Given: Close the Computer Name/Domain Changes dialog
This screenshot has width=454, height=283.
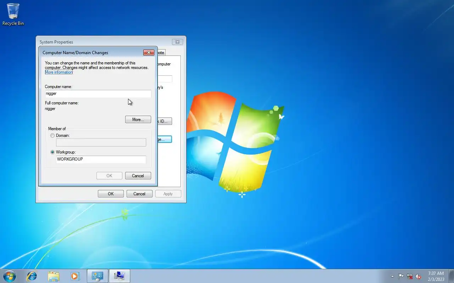Looking at the screenshot, I should [x=149, y=53].
